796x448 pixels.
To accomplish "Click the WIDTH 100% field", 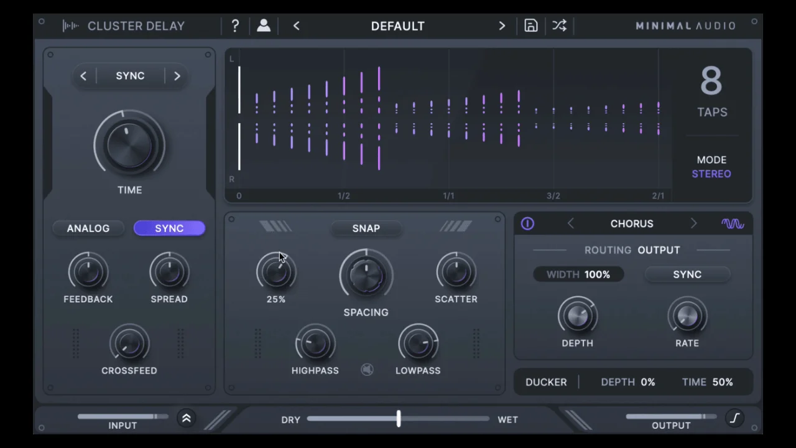I will pos(578,274).
